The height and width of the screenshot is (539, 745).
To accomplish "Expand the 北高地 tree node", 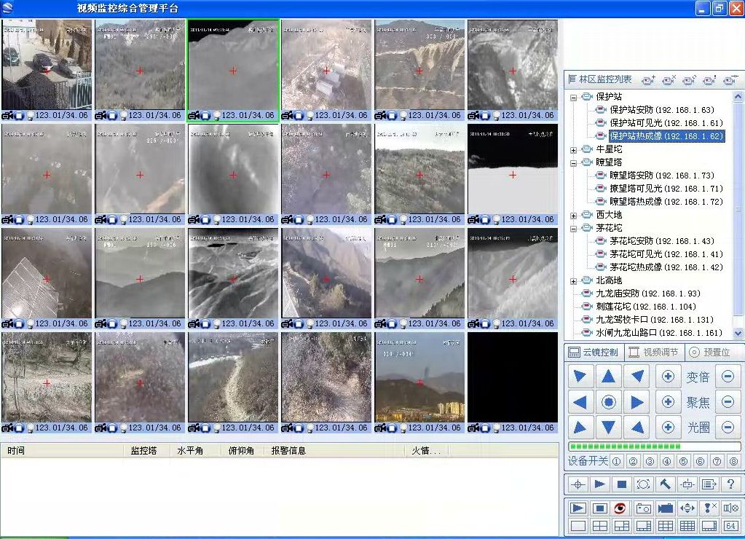I will pyautogui.click(x=574, y=280).
